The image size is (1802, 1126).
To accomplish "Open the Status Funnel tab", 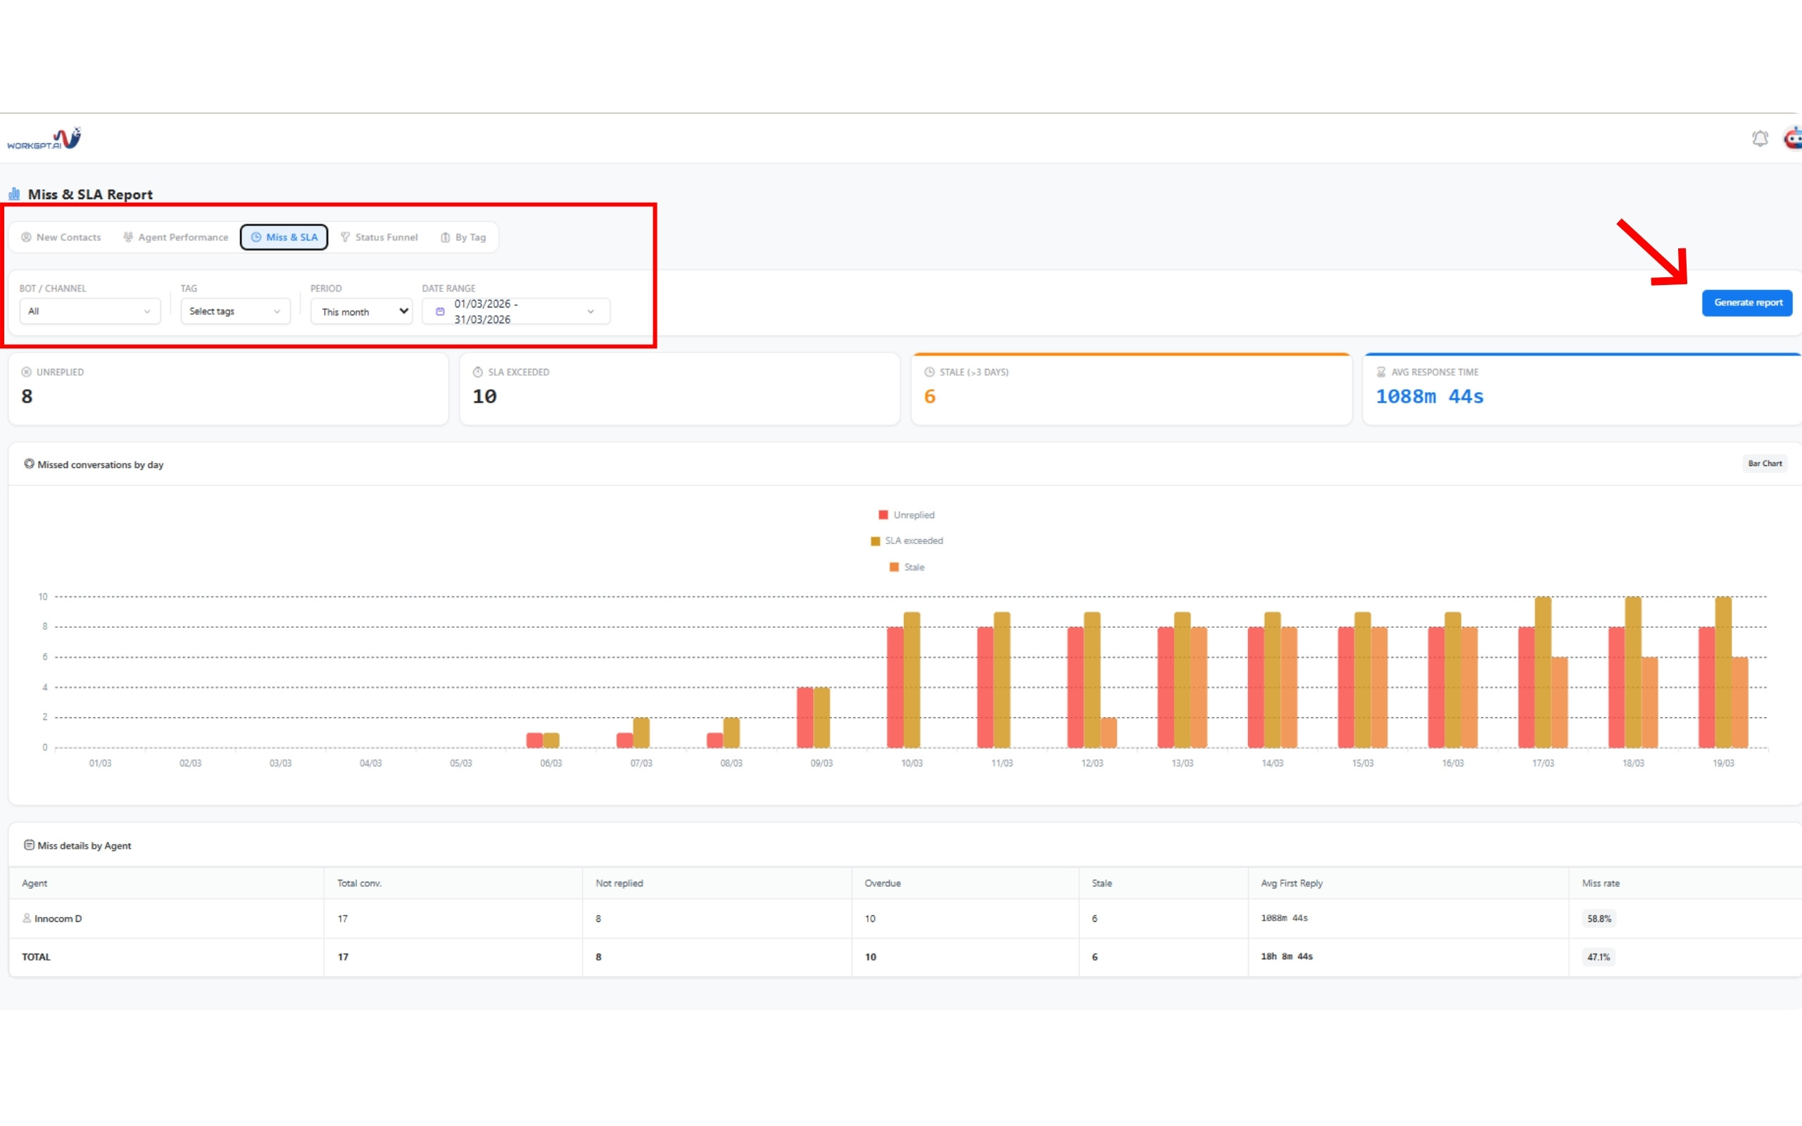I will click(x=379, y=237).
